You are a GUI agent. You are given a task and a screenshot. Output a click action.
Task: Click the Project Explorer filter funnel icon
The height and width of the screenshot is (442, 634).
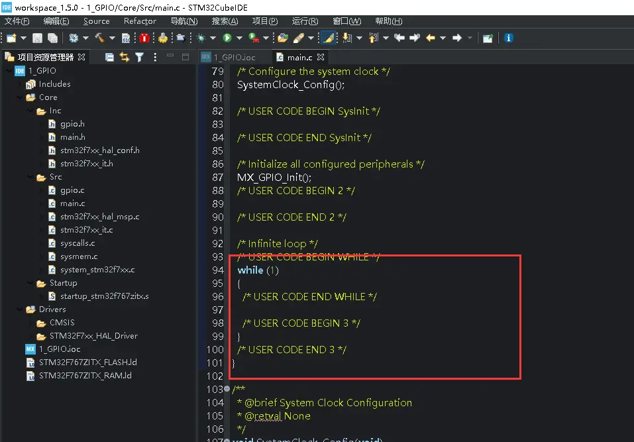pyautogui.click(x=140, y=58)
